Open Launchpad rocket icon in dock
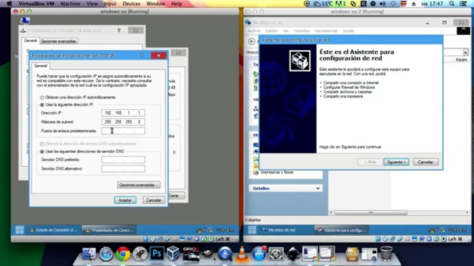 point(140,254)
